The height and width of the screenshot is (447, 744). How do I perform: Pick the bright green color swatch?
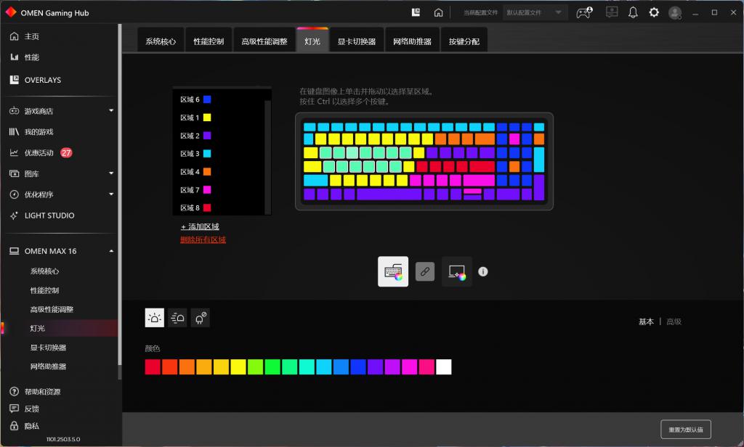272,367
